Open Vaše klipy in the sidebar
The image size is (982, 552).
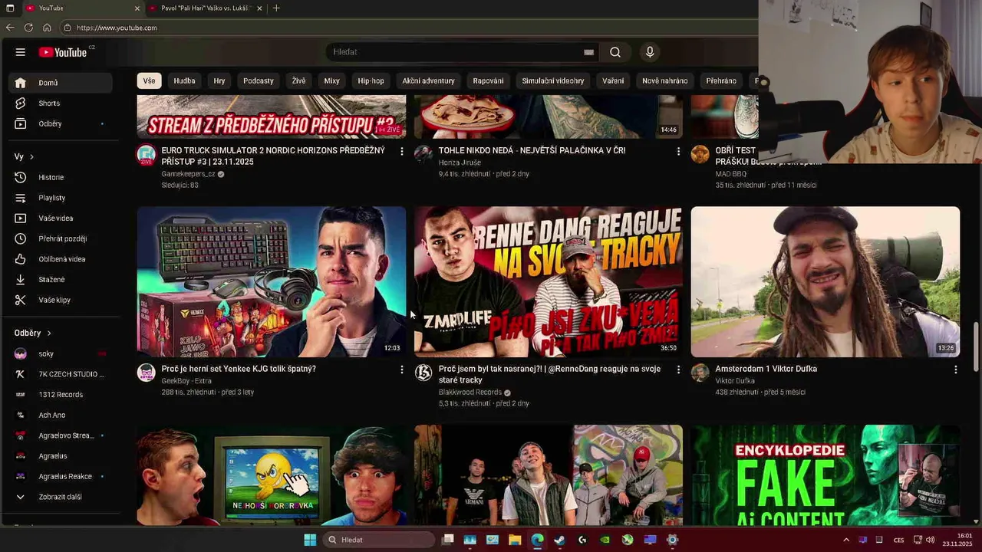pos(61,300)
